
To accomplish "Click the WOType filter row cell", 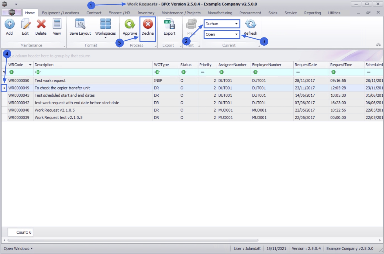I will (x=166, y=72).
